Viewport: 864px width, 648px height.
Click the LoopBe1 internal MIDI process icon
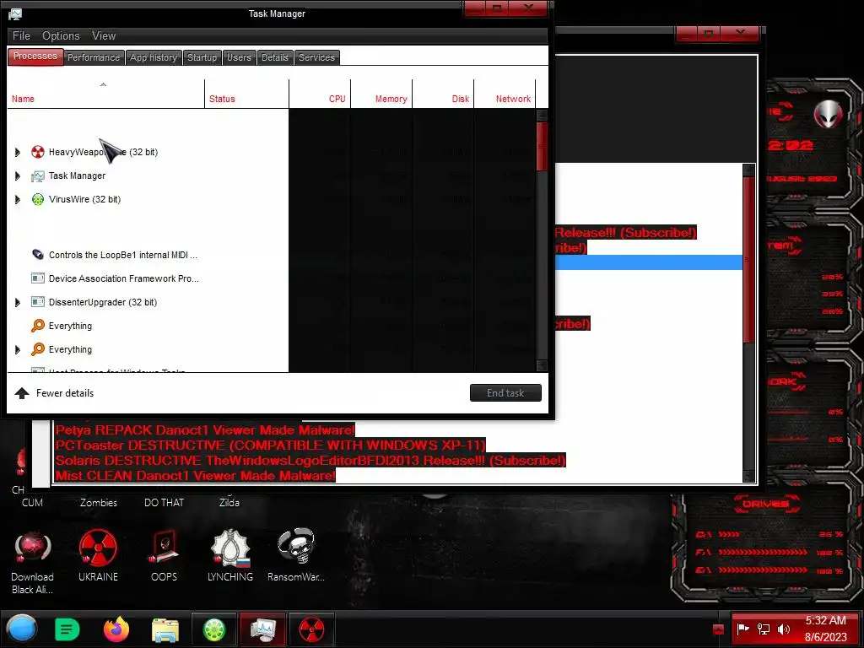[x=37, y=255]
